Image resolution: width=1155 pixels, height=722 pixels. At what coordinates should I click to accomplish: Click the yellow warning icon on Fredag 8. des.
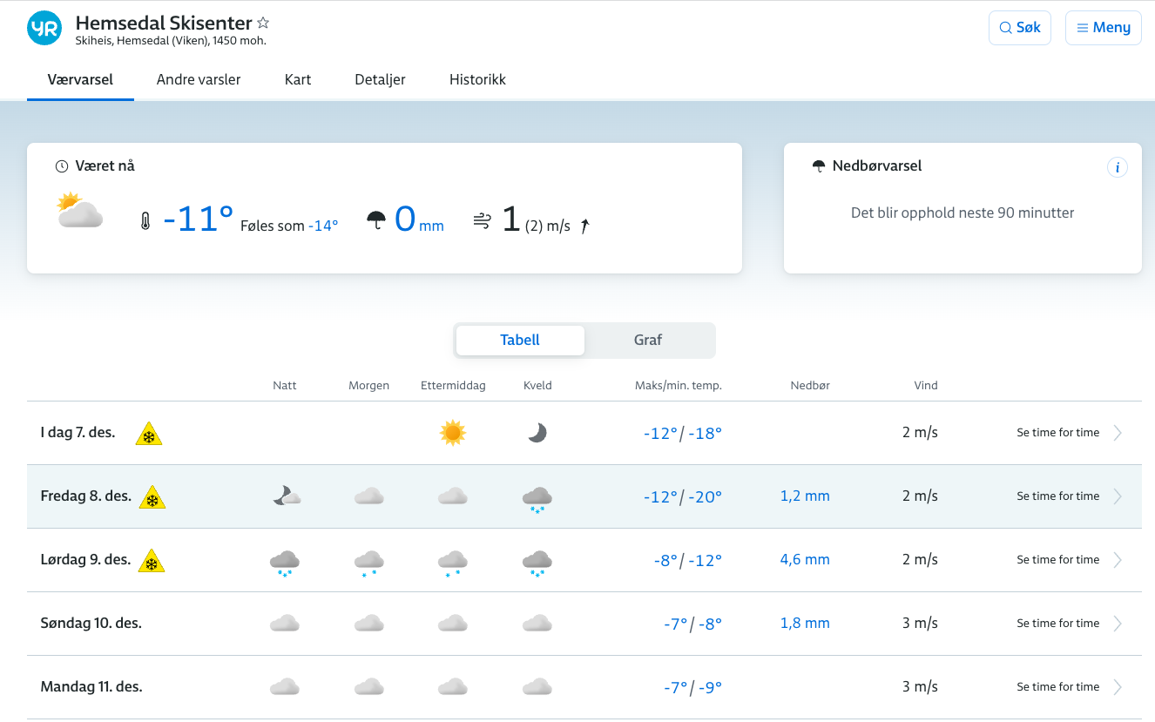click(x=152, y=497)
